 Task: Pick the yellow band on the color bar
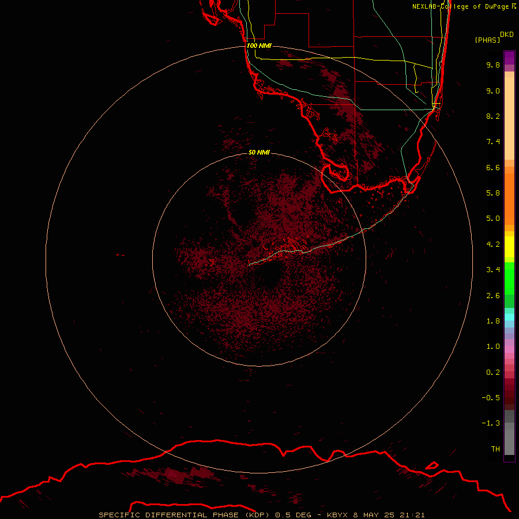pos(509,247)
